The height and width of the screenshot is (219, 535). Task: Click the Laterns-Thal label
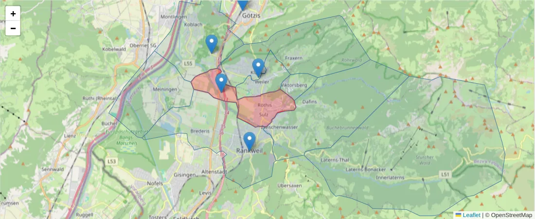(x=335, y=160)
